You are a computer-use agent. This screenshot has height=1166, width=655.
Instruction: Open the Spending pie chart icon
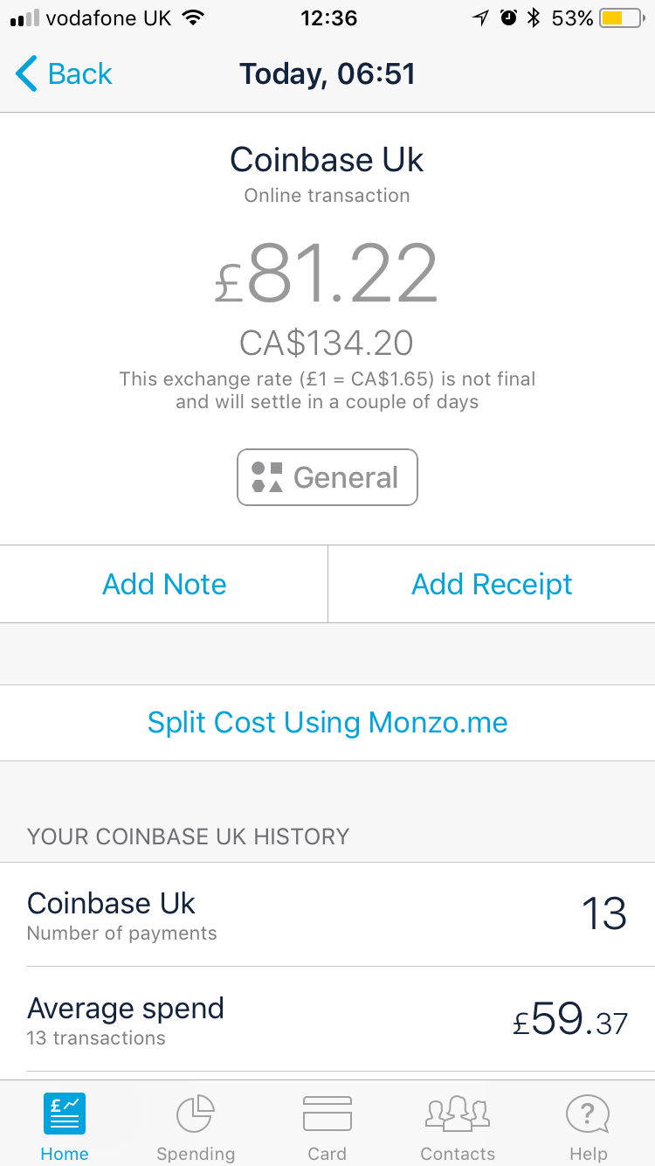pos(196,1114)
